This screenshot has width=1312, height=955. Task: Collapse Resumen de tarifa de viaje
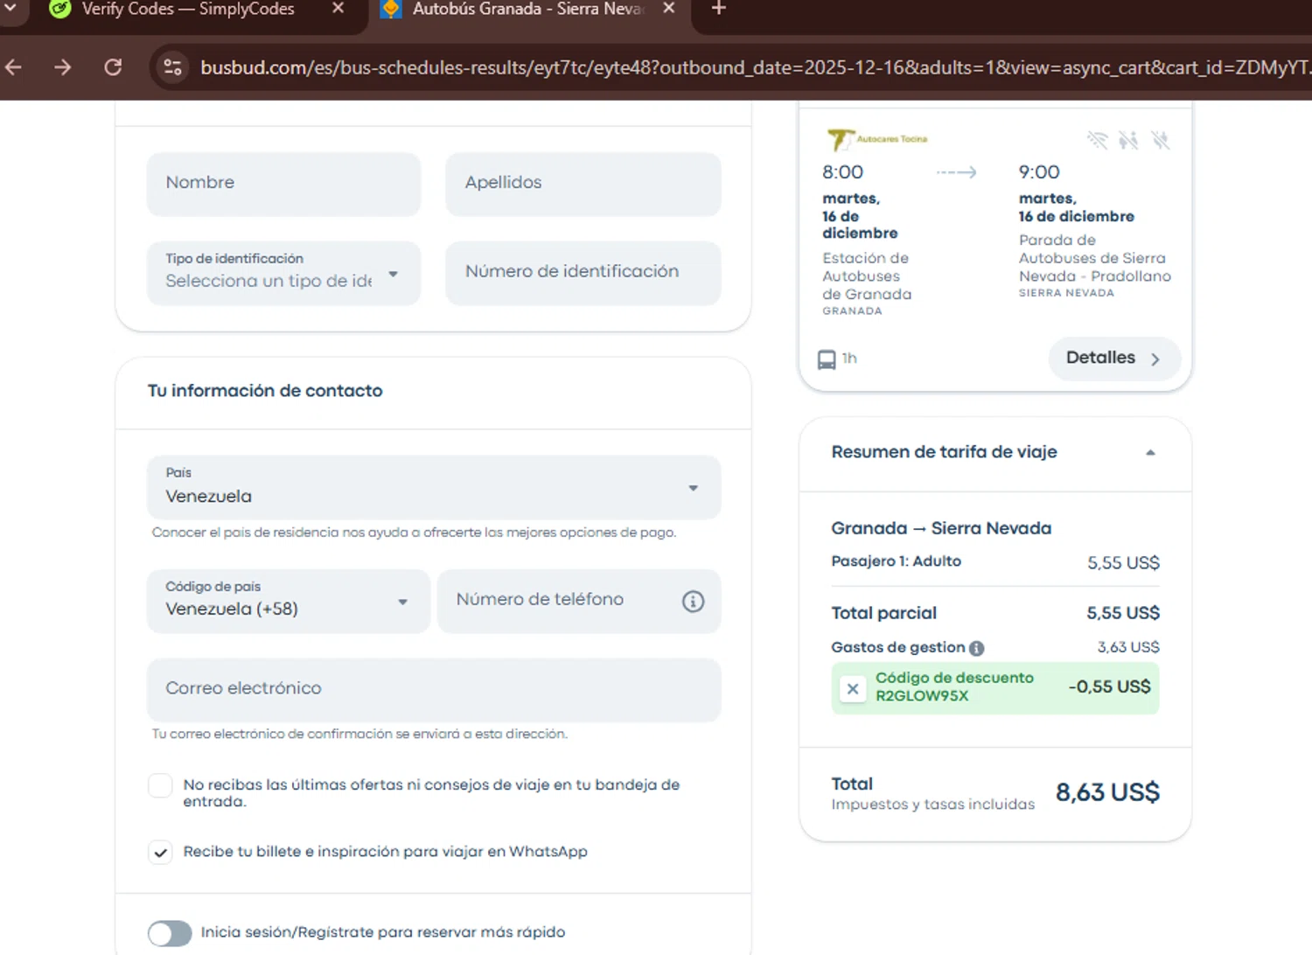1150,452
